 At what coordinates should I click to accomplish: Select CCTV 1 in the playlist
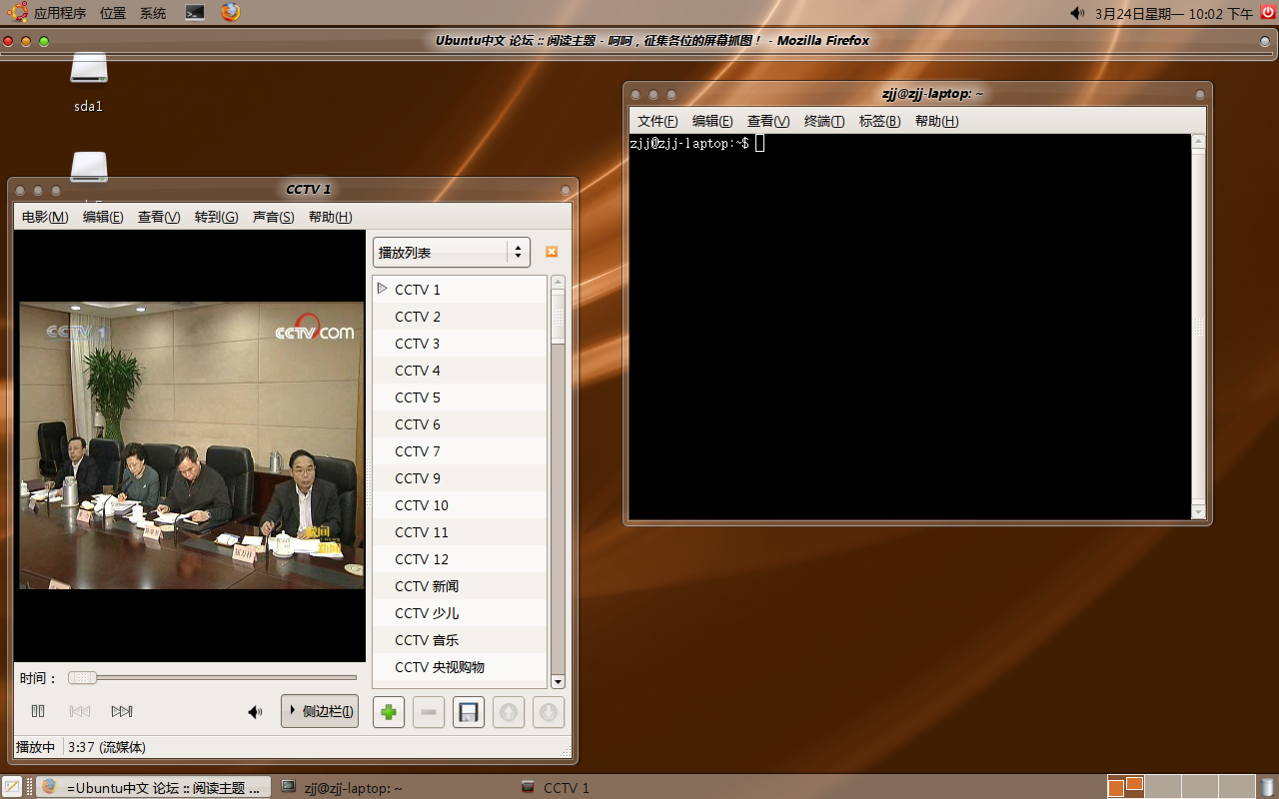point(460,290)
